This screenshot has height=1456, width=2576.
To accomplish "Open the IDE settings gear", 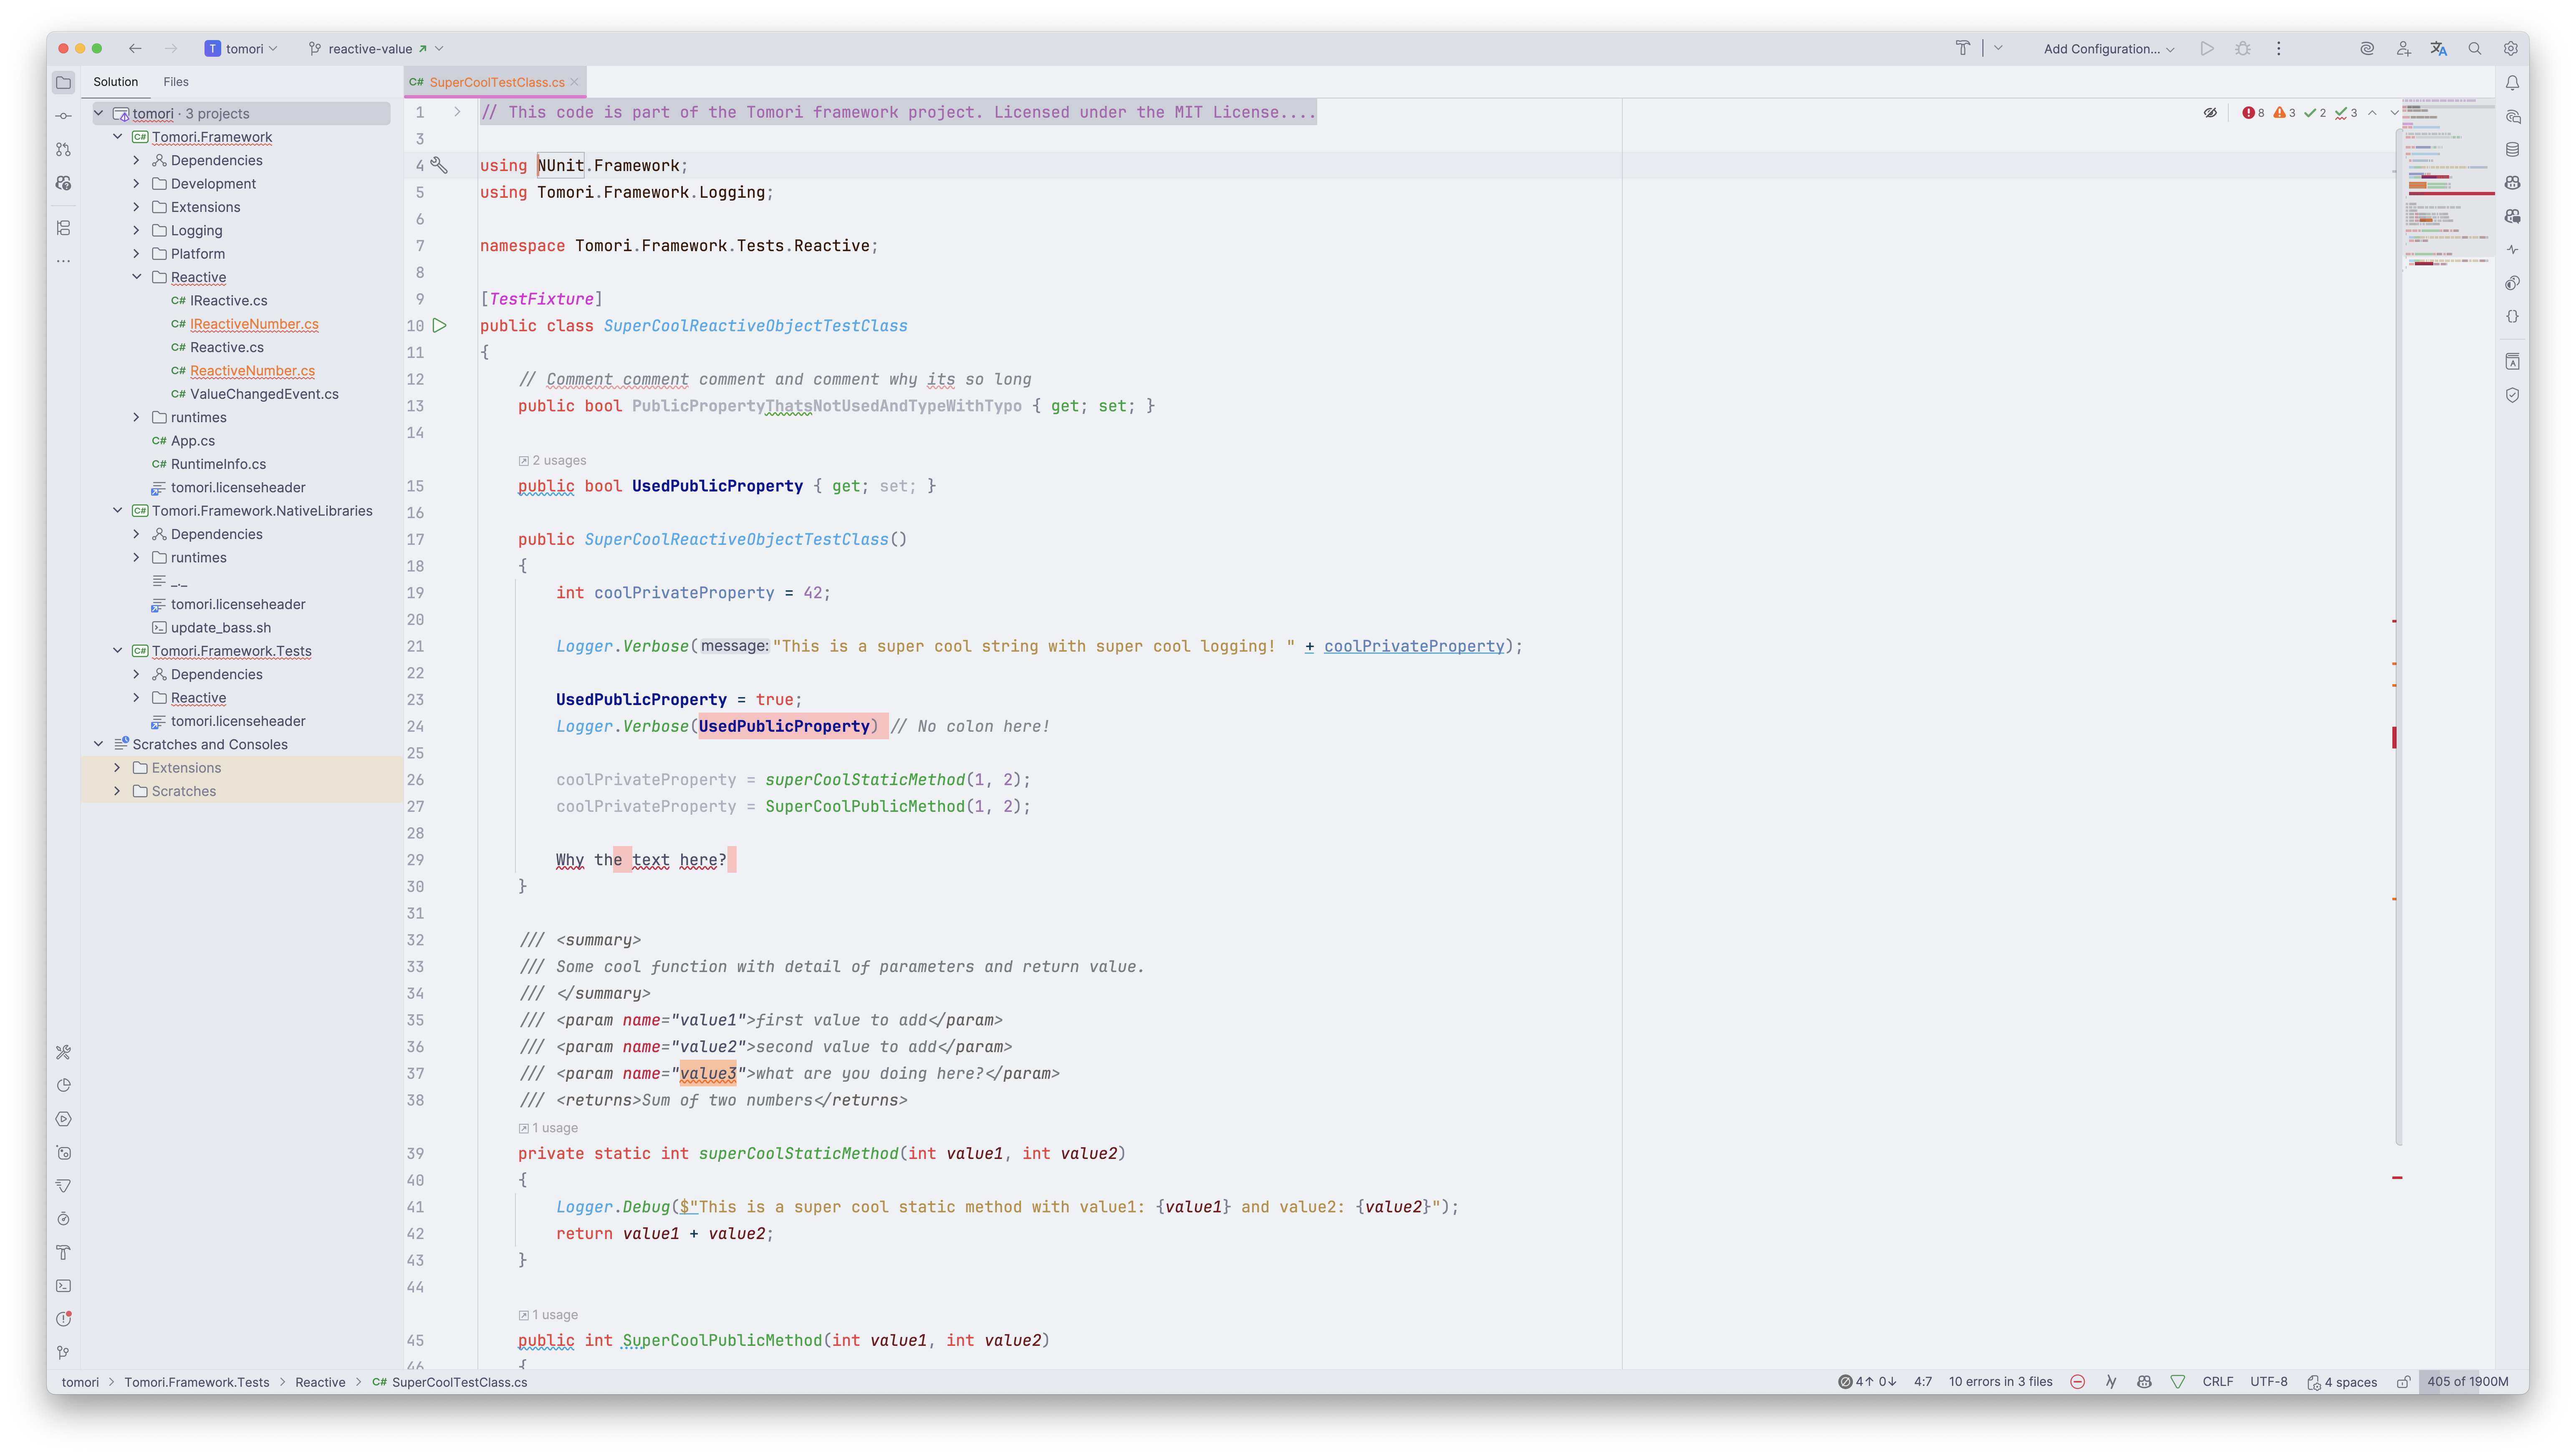I will (x=2510, y=48).
